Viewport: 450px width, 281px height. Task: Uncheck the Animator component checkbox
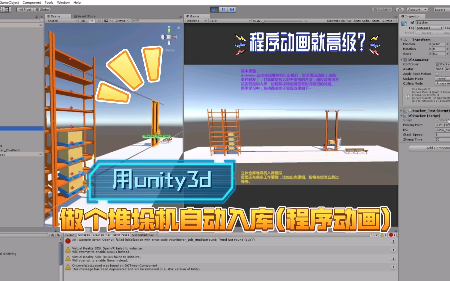[410, 60]
